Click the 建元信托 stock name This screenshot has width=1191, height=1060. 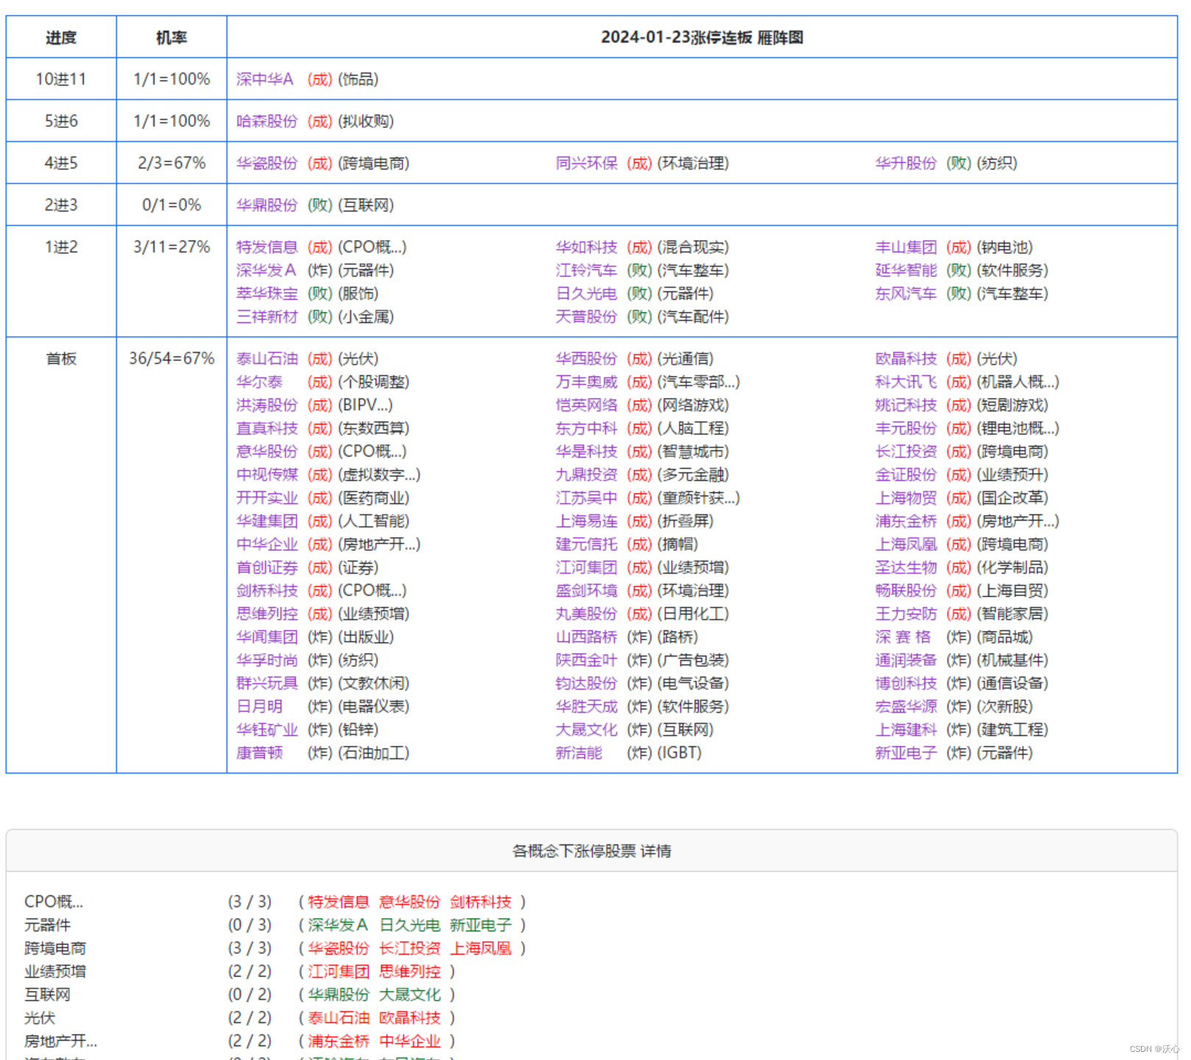587,545
